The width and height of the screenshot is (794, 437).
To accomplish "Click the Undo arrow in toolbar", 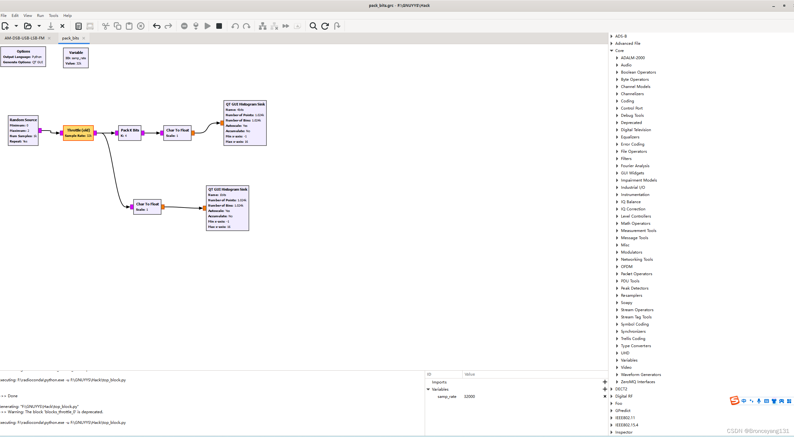I will pos(157,26).
